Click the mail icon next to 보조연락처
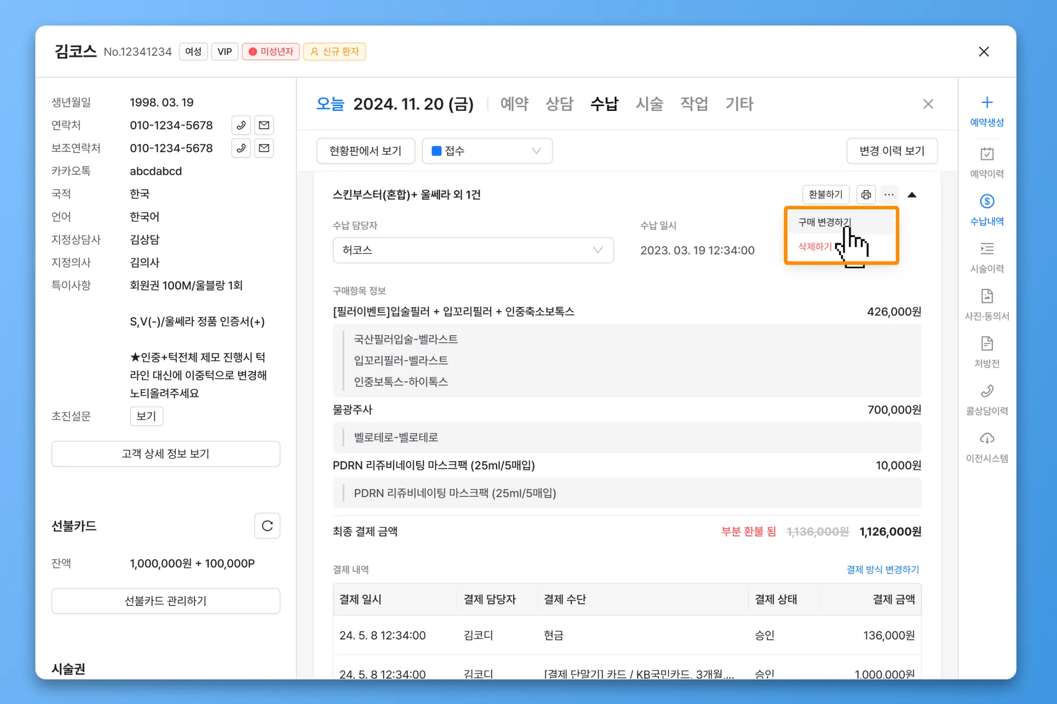The image size is (1057, 704). pos(264,149)
